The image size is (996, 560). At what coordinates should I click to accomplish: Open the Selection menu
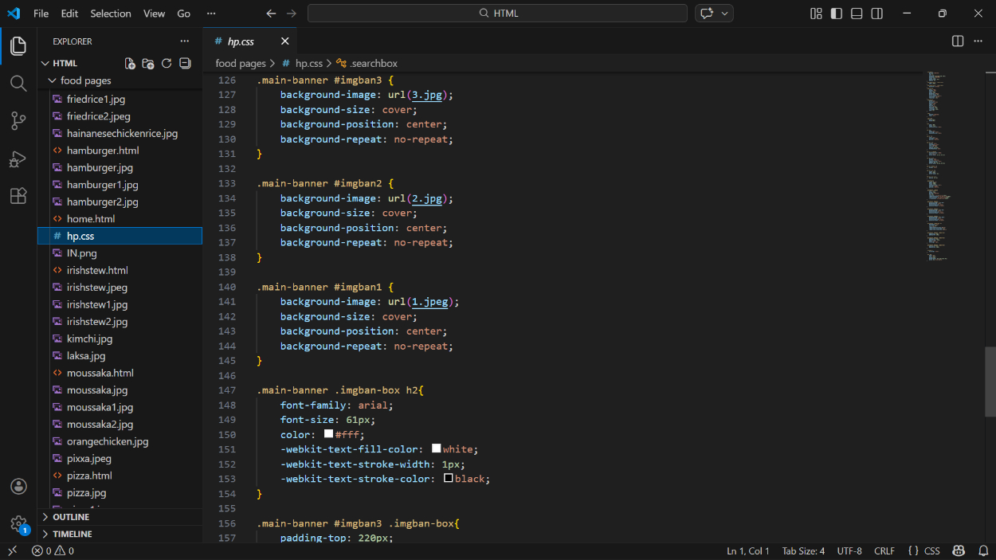point(111,14)
